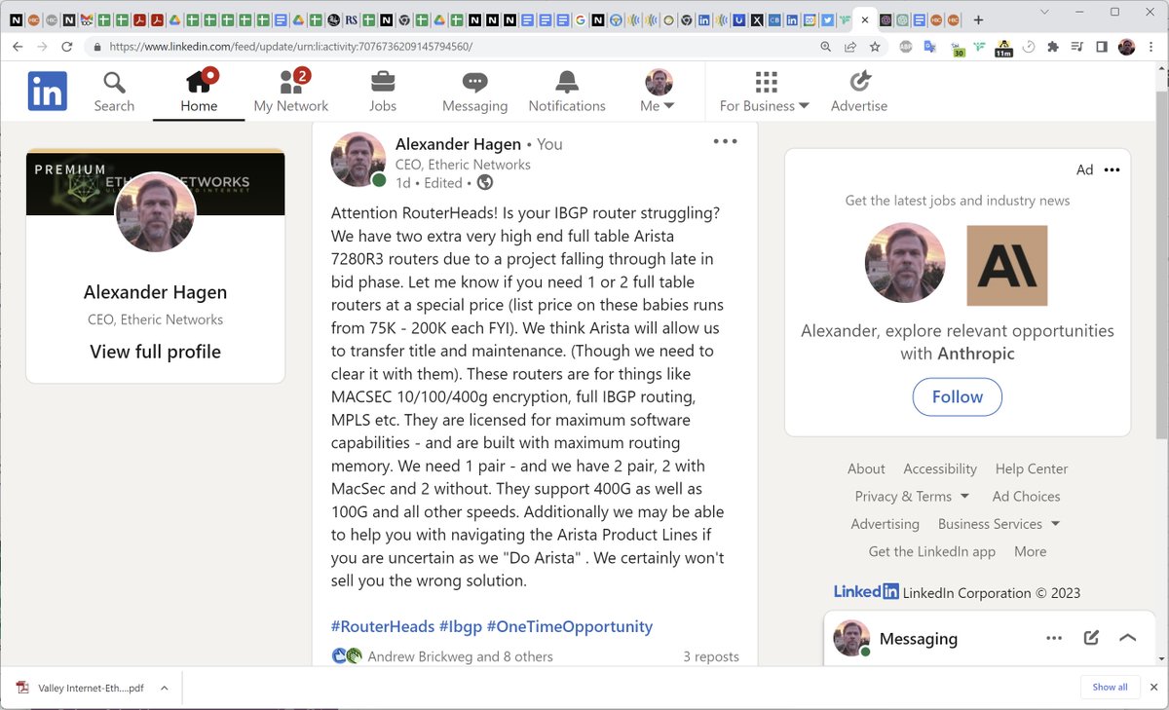Toggle the browser side panel
Screen dimensions: 1169x710
pyautogui.click(x=1102, y=46)
